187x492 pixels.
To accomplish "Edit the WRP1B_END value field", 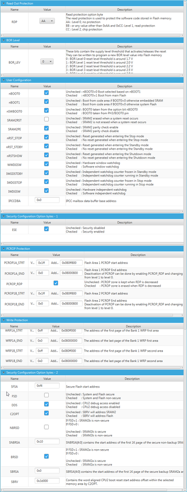I will (43, 361).
